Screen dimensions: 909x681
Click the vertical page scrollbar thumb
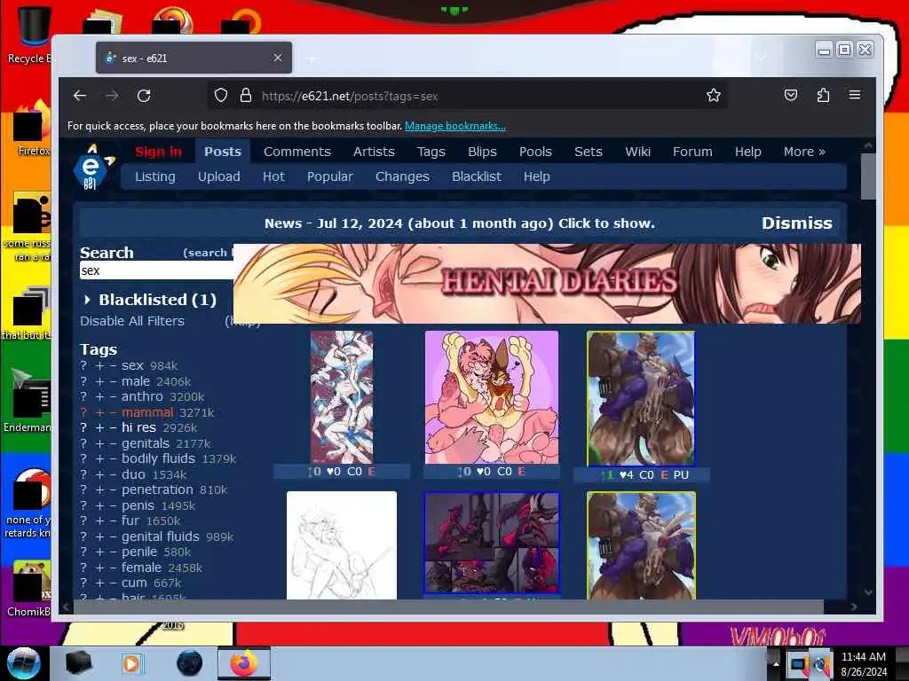(x=868, y=176)
